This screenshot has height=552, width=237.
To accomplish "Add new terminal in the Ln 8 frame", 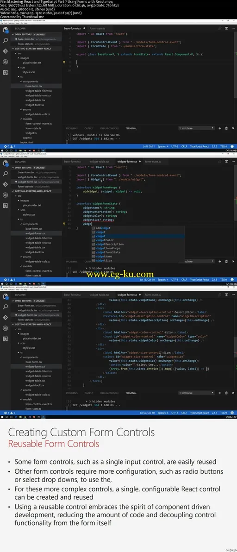I will click(x=220, y=128).
